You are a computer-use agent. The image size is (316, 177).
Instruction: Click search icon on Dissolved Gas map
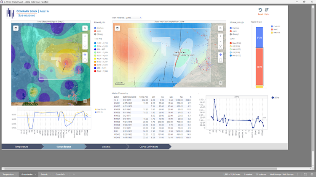[x=220, y=28]
